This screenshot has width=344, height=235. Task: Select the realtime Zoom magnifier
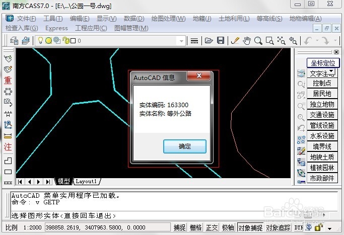pyautogui.click(x=258, y=41)
